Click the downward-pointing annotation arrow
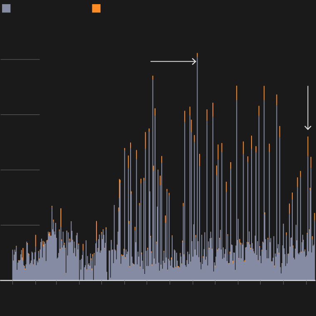The width and height of the screenshot is (316, 316). (x=308, y=108)
